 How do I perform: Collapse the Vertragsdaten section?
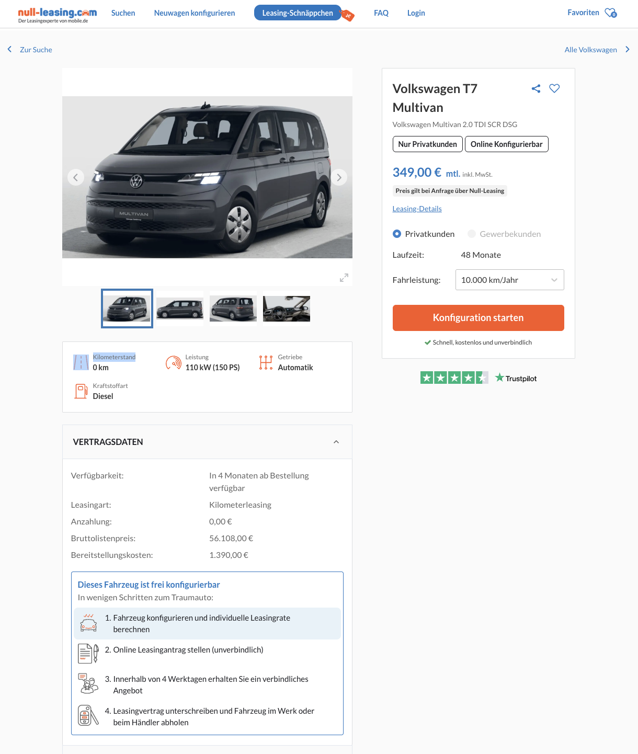[336, 442]
